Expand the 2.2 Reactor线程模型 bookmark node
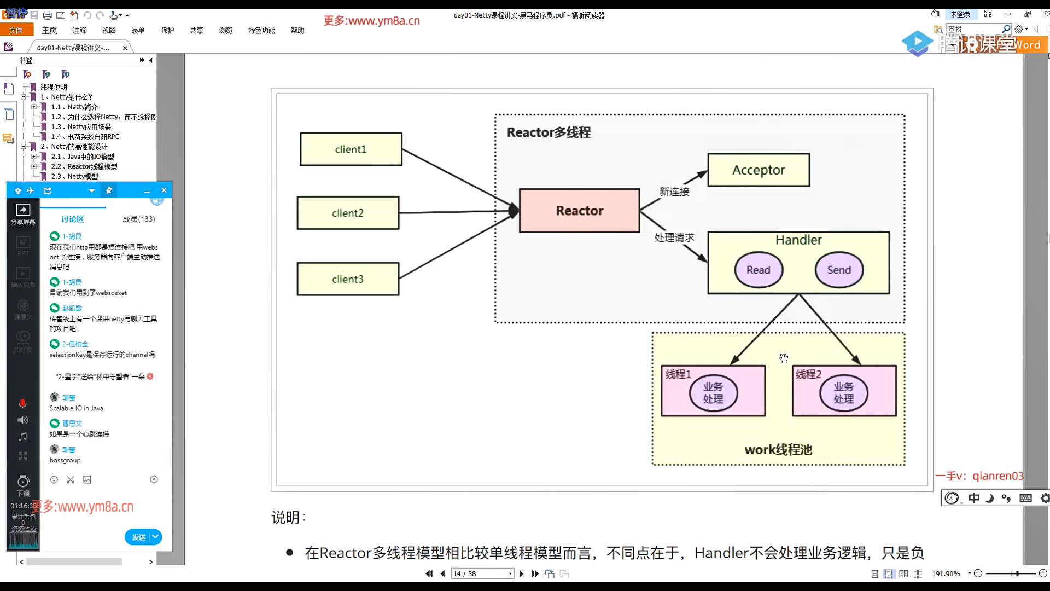 pos(34,166)
